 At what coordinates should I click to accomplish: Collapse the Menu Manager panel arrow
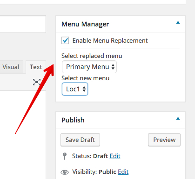(x=178, y=23)
